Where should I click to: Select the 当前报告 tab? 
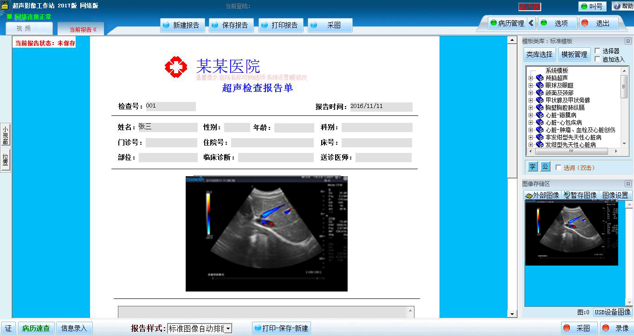point(79,28)
